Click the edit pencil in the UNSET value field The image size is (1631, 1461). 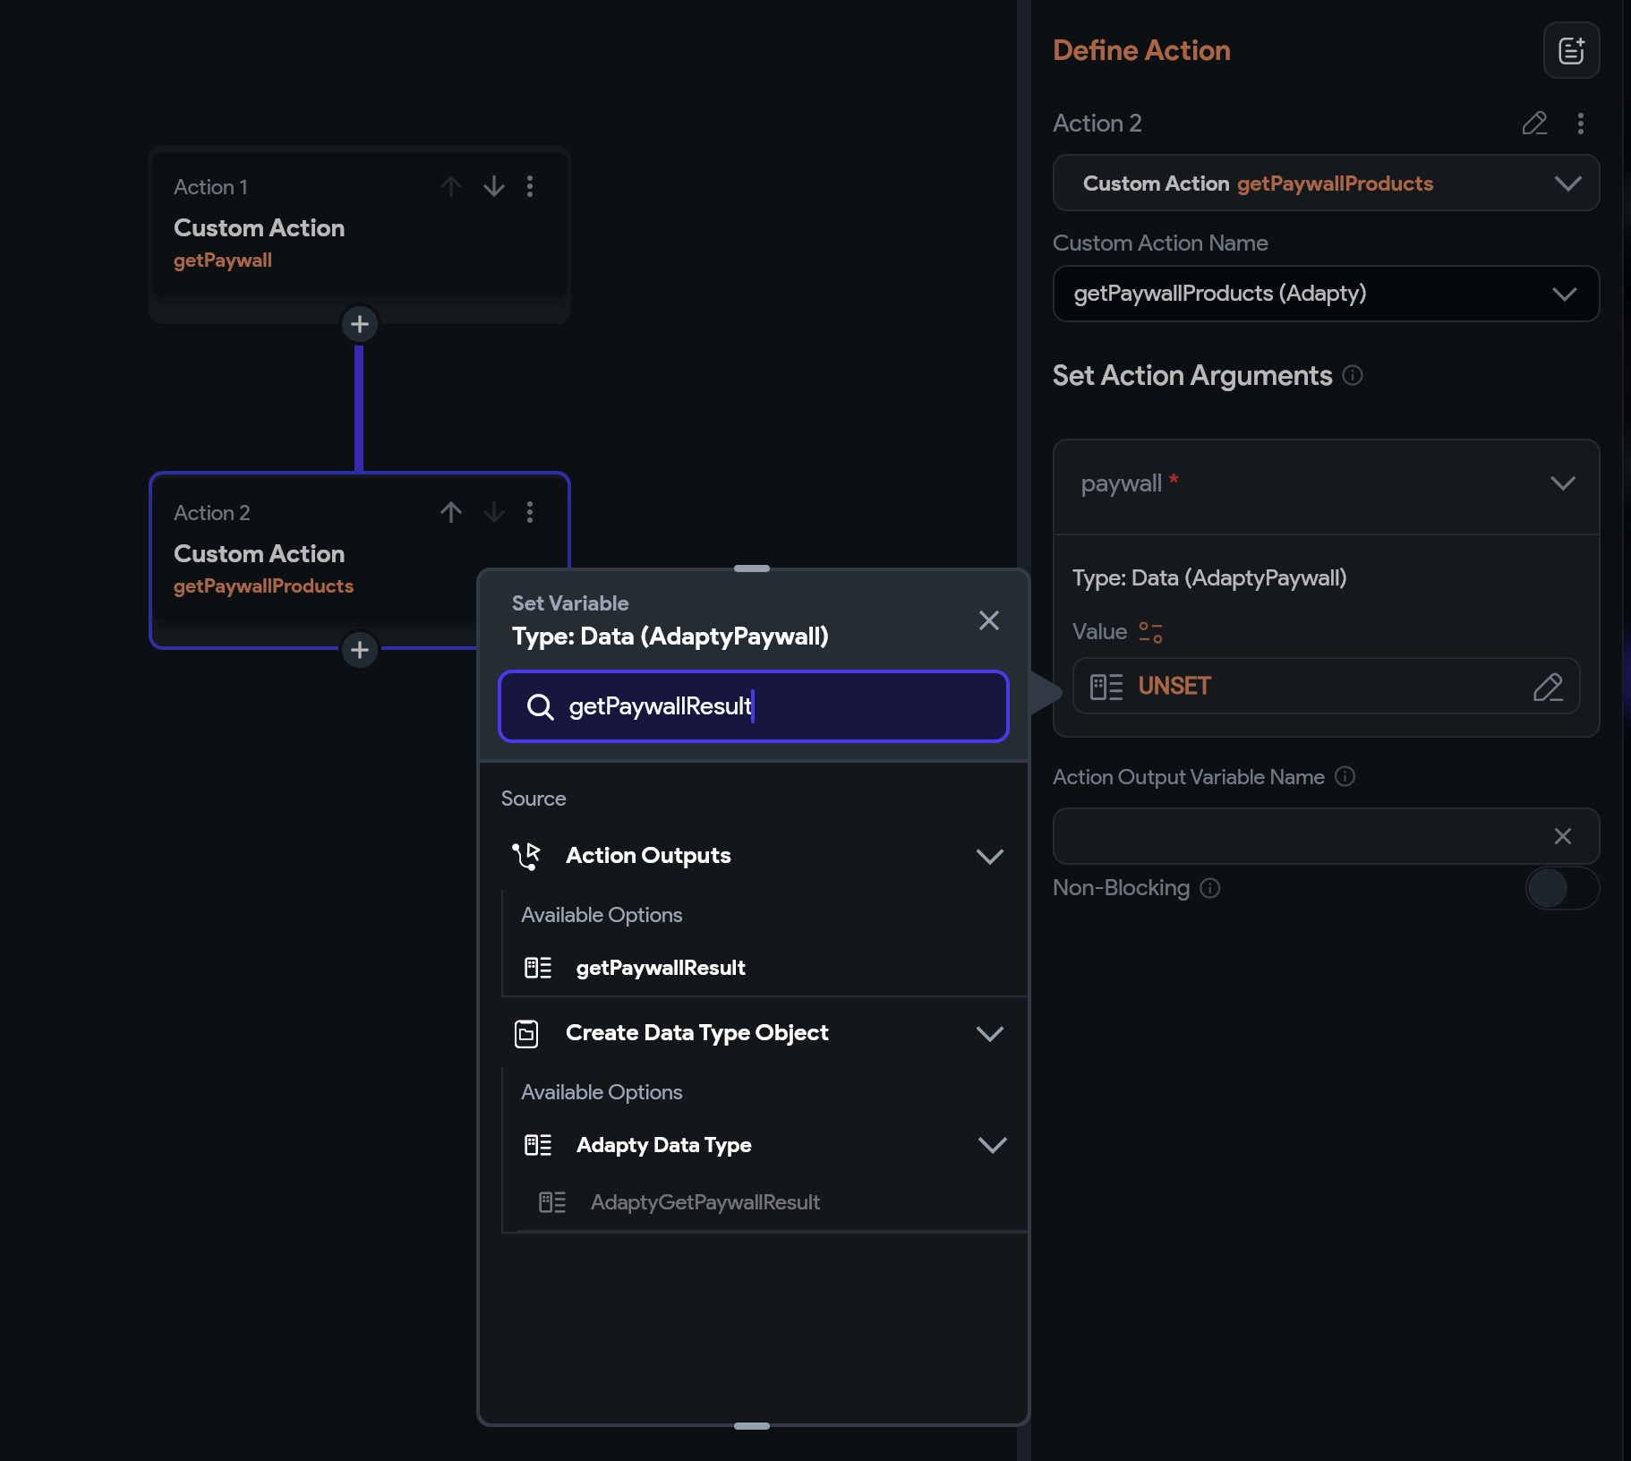1547,687
